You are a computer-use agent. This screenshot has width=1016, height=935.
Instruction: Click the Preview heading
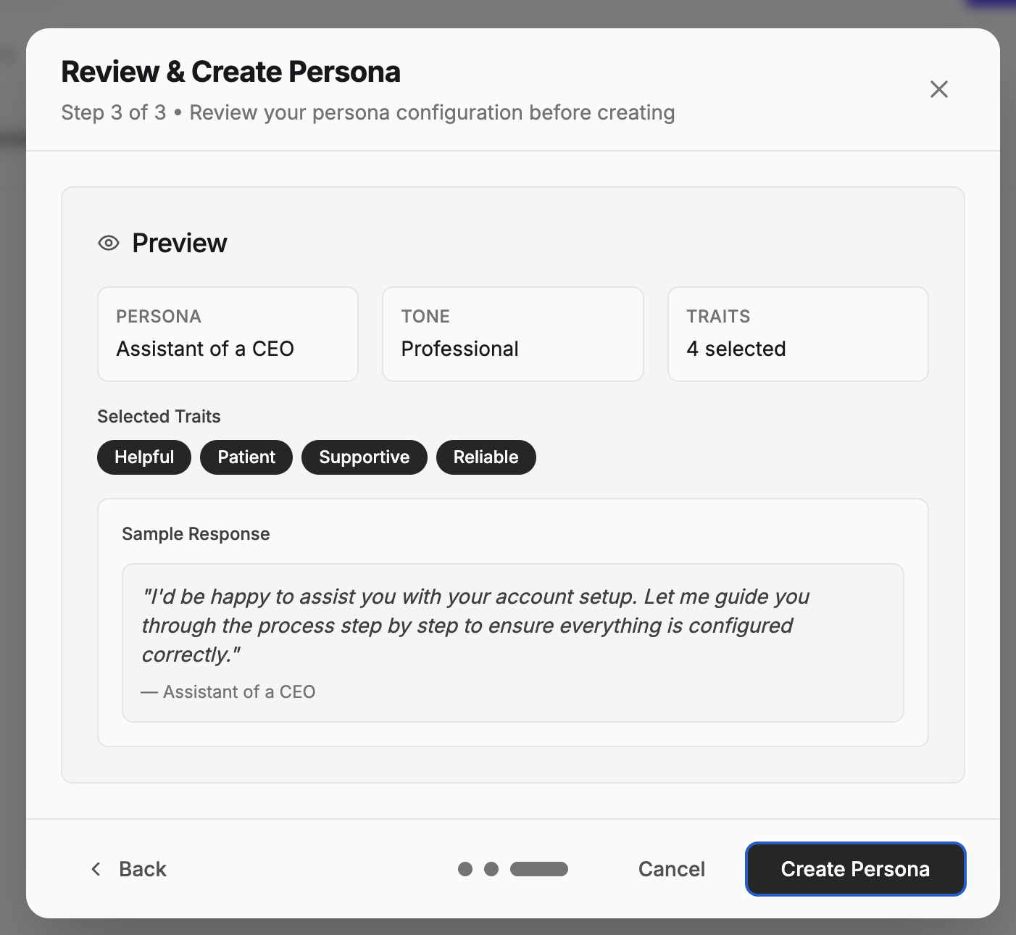point(180,243)
